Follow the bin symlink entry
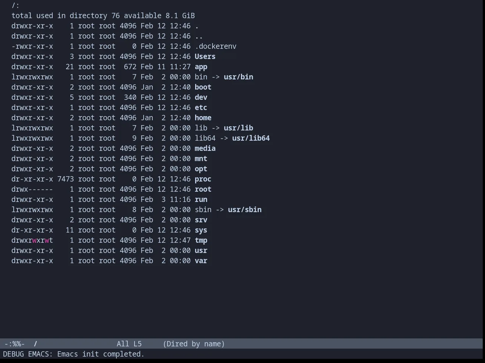The image size is (485, 363). pyautogui.click(x=201, y=77)
